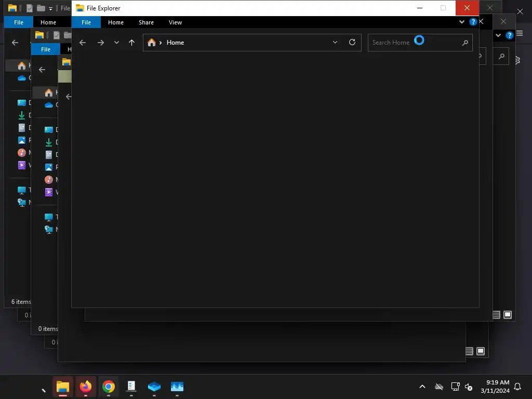Expand ribbon chevron in background window at right
This screenshot has height=399, width=532.
click(x=498, y=35)
